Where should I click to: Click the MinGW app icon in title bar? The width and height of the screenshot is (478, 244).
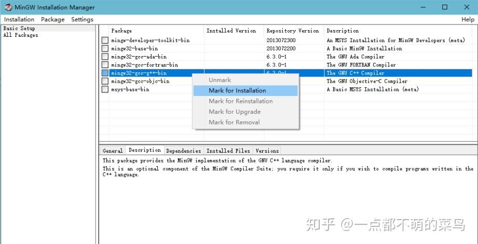[8, 7]
